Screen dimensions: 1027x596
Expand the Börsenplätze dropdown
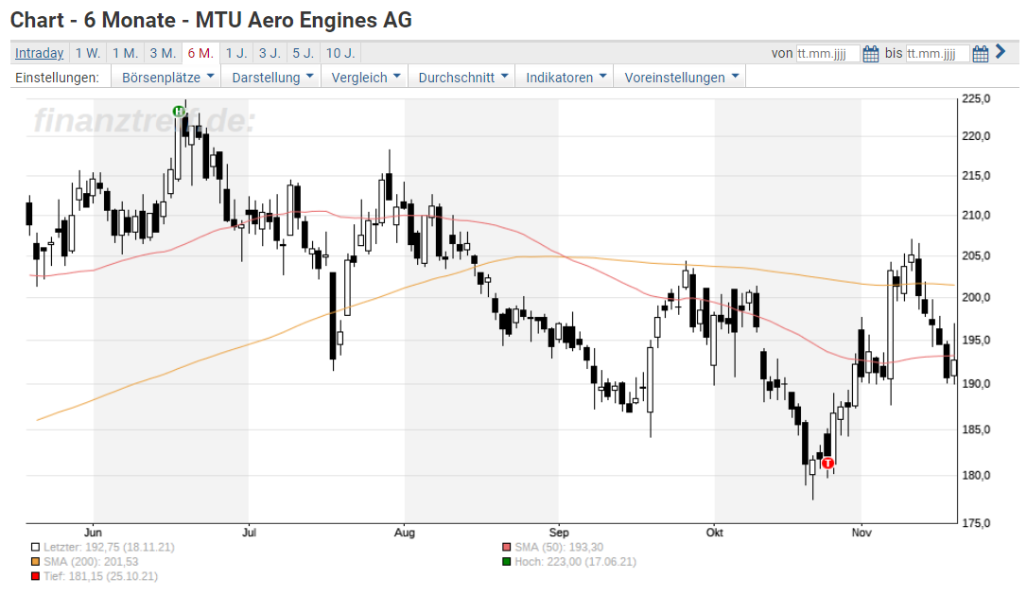click(x=166, y=78)
